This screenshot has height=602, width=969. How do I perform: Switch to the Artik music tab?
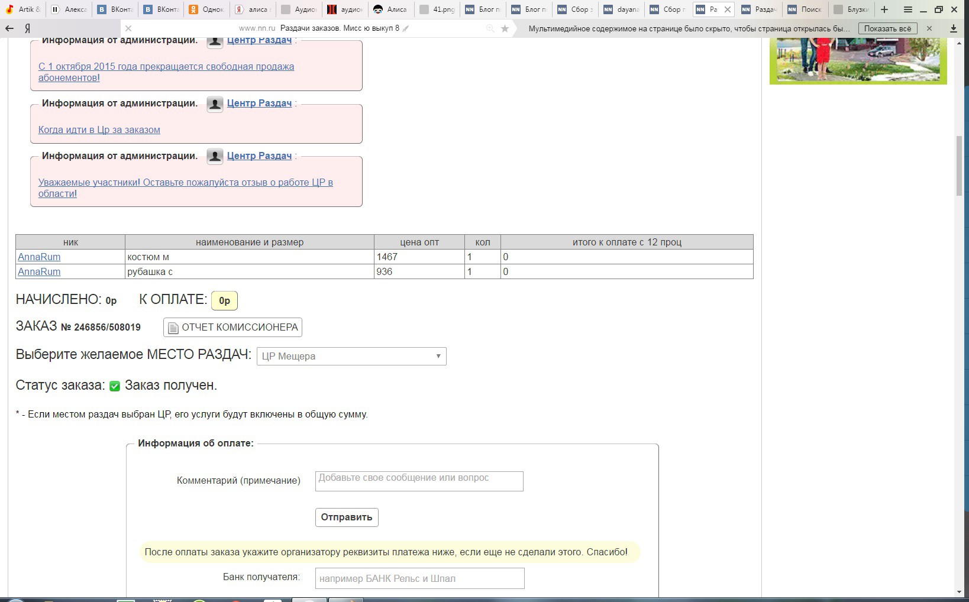pyautogui.click(x=22, y=9)
